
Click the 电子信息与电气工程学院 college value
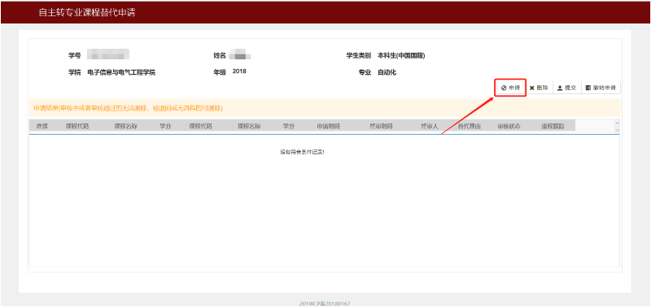click(121, 72)
